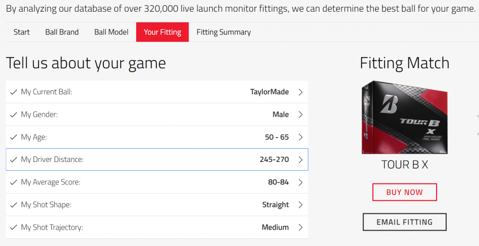The image size is (479, 246).
Task: Go to the Ball Model tab
Action: pos(111,32)
